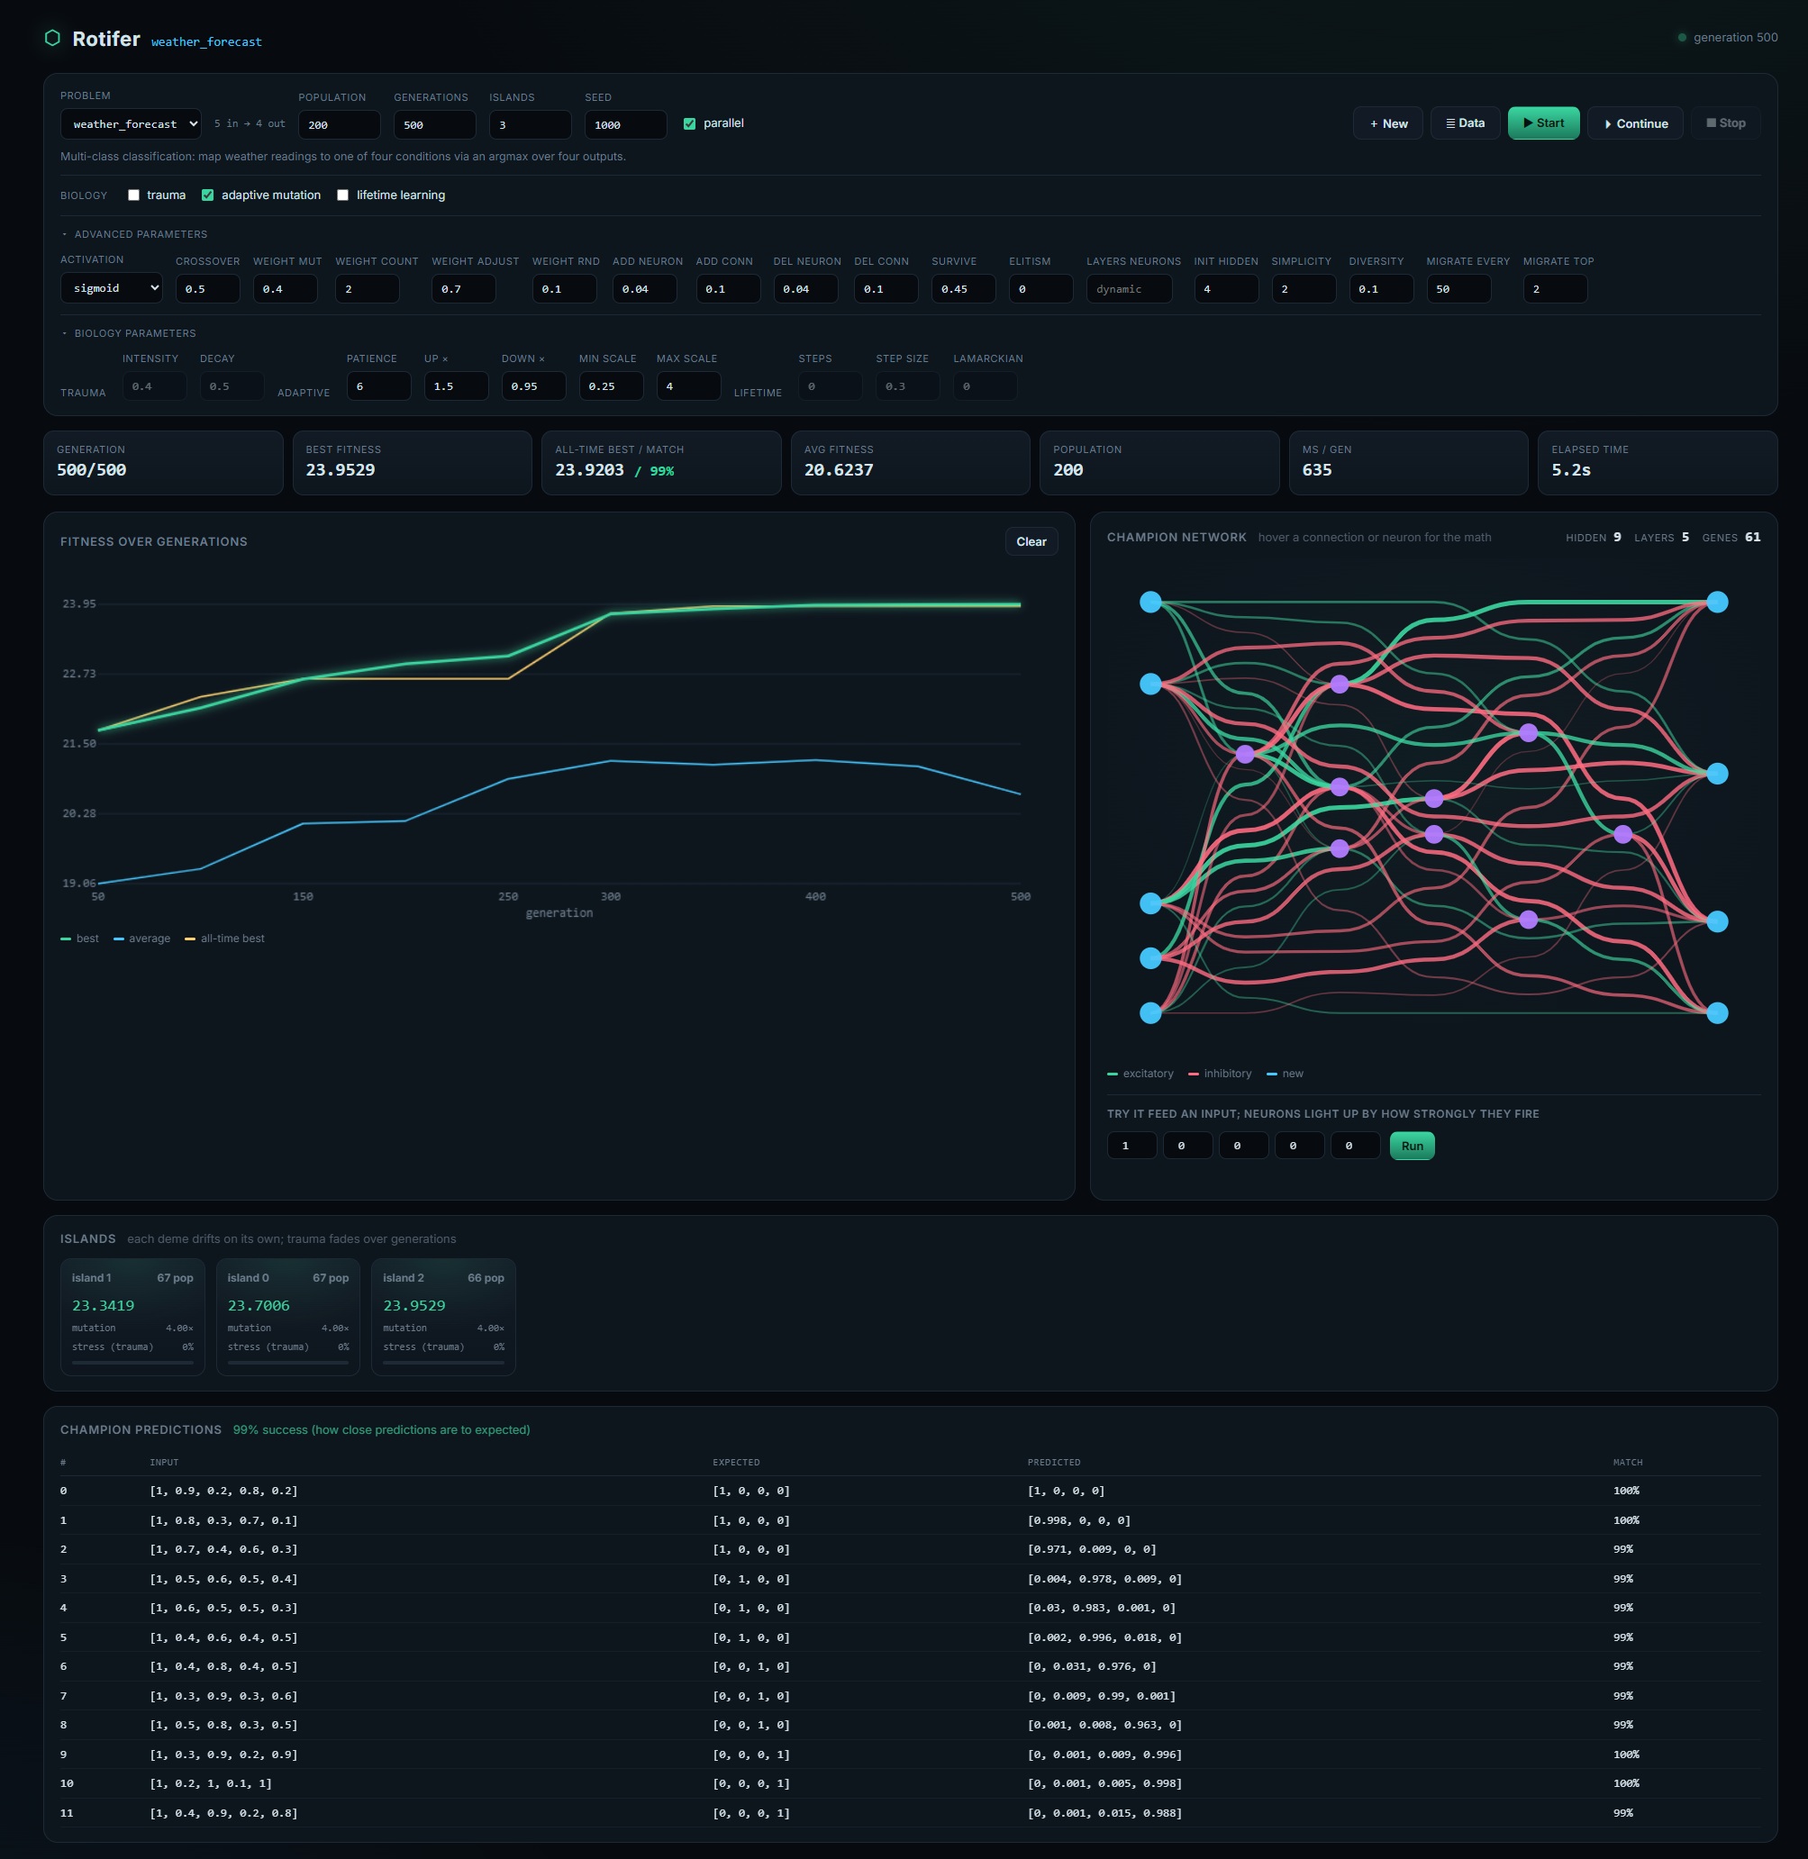Select the island 0 card

pos(287,1317)
